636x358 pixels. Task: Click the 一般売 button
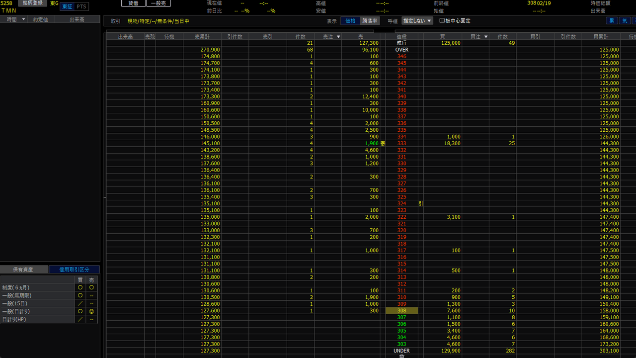pyautogui.click(x=159, y=3)
